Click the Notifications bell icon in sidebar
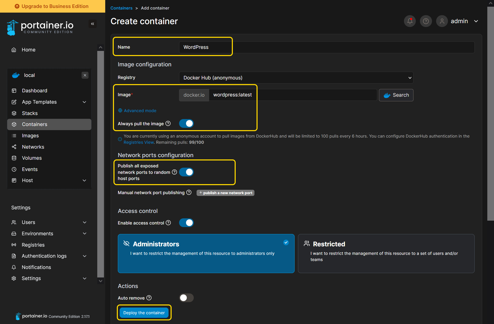 click(14, 267)
